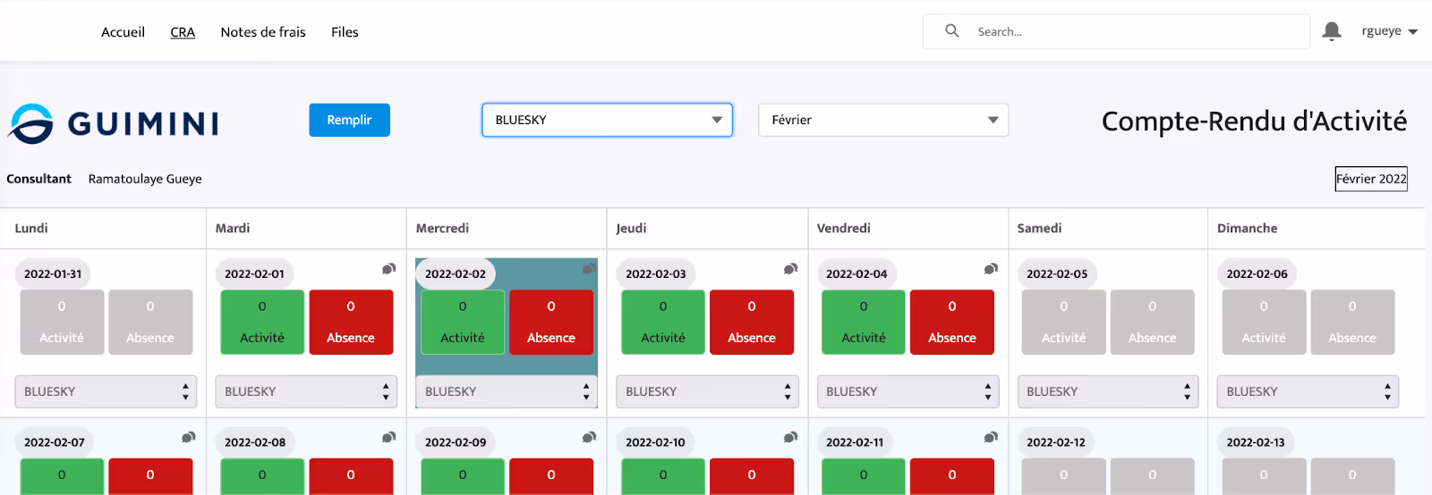Open project select for 2022-02-03
Screen dimensions: 1432x495
[x=707, y=391]
